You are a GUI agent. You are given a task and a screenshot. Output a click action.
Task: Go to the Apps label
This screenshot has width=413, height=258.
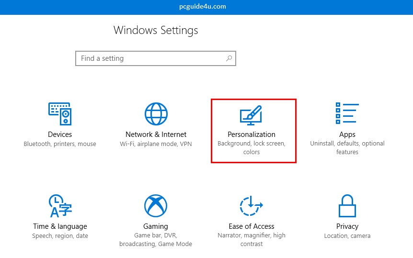tap(347, 135)
